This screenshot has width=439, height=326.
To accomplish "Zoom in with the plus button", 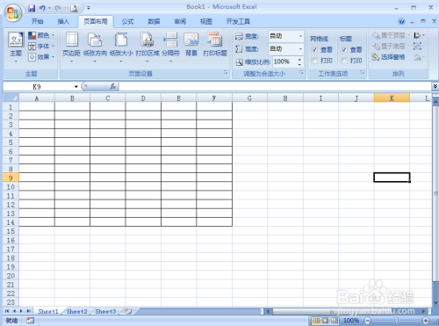I will (x=426, y=321).
